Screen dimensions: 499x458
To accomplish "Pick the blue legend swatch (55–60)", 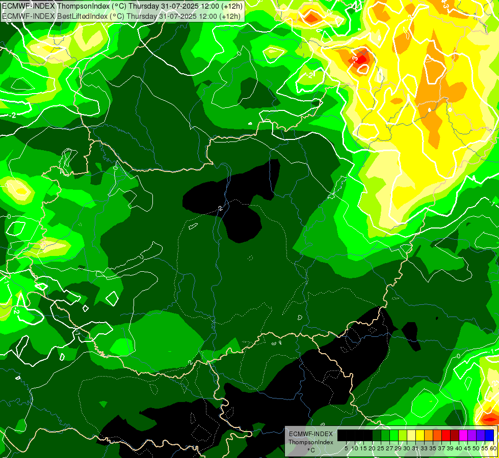I will point(489,435).
